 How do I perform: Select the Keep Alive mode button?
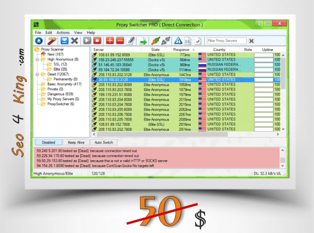coord(76,142)
